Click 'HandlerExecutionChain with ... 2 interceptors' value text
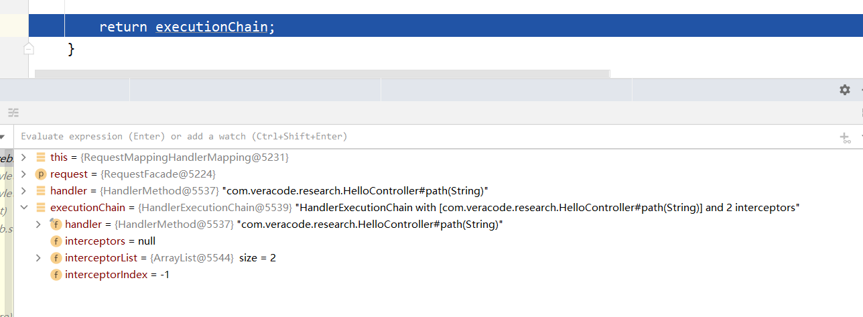 tap(547, 208)
